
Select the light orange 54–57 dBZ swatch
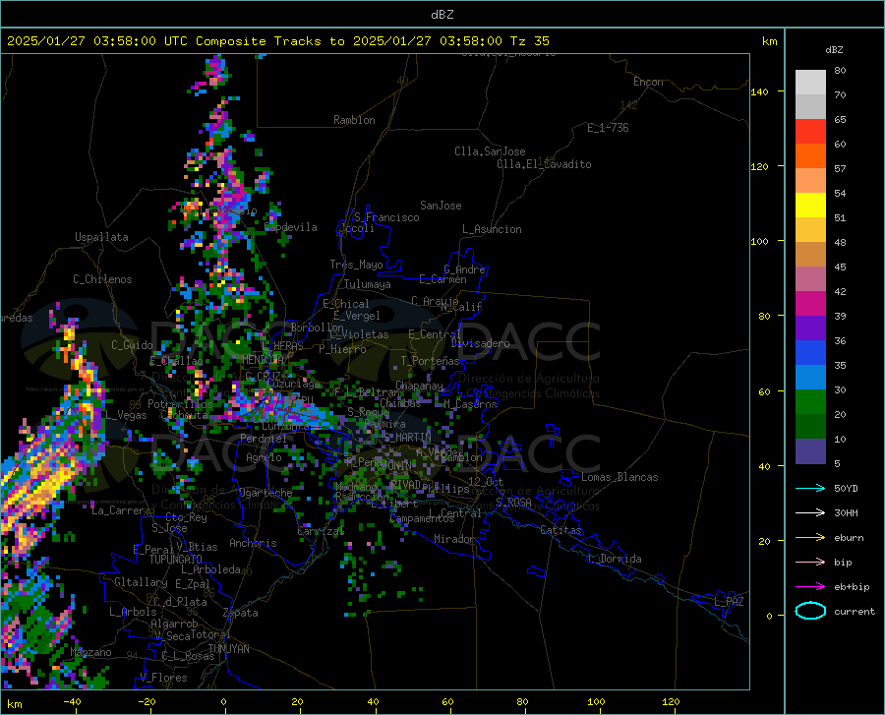[810, 181]
